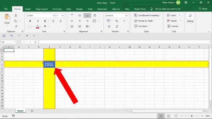Toggle Underline formatting

[45, 21]
